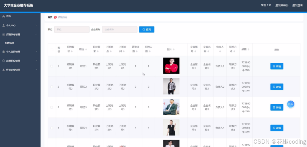The height and width of the screenshot is (147, 307).
Task: Focus the 职位 search input field
Action: [72, 30]
